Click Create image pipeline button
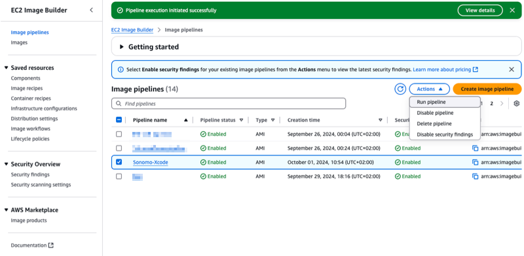This screenshot has height=256, width=524. tap(487, 89)
